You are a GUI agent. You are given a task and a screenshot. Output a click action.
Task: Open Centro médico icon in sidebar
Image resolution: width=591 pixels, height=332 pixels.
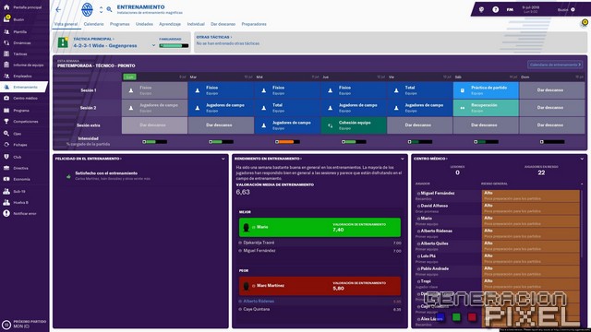(6, 99)
